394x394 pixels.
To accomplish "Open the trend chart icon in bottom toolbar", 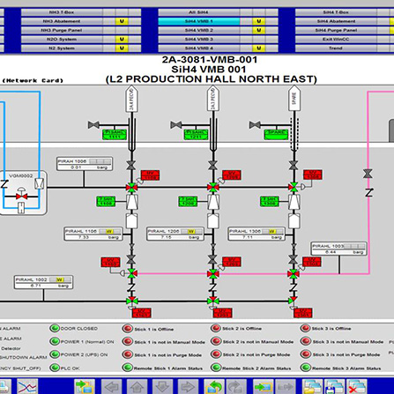I will point(27,386).
